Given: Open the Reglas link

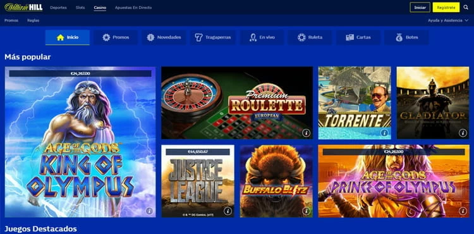Looking at the screenshot, I should click(33, 21).
